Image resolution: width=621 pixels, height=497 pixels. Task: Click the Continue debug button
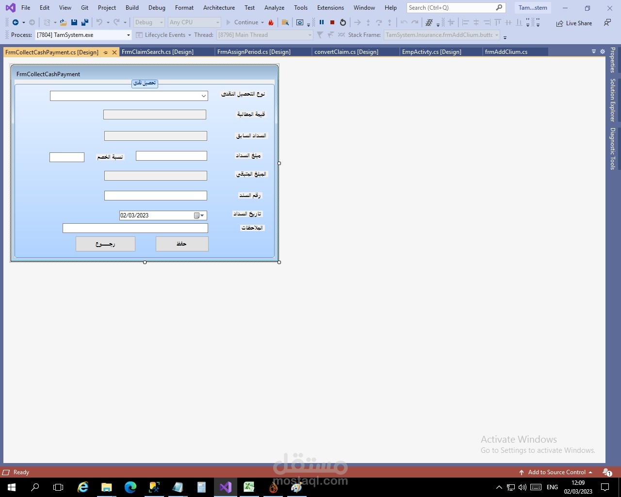(x=242, y=22)
